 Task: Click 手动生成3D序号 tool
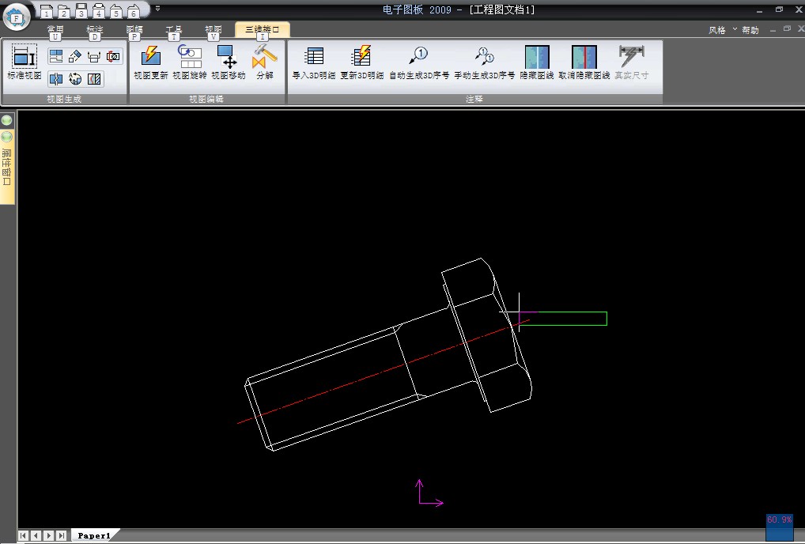pyautogui.click(x=484, y=62)
